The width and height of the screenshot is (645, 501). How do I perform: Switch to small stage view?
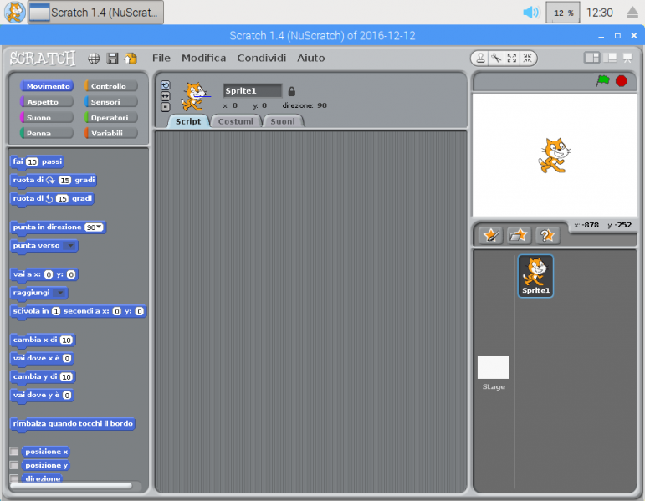(592, 58)
